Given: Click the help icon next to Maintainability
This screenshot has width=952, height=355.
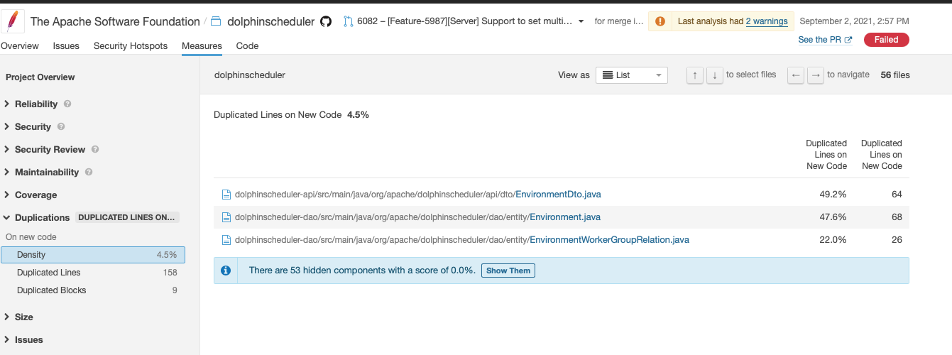Looking at the screenshot, I should click(89, 172).
